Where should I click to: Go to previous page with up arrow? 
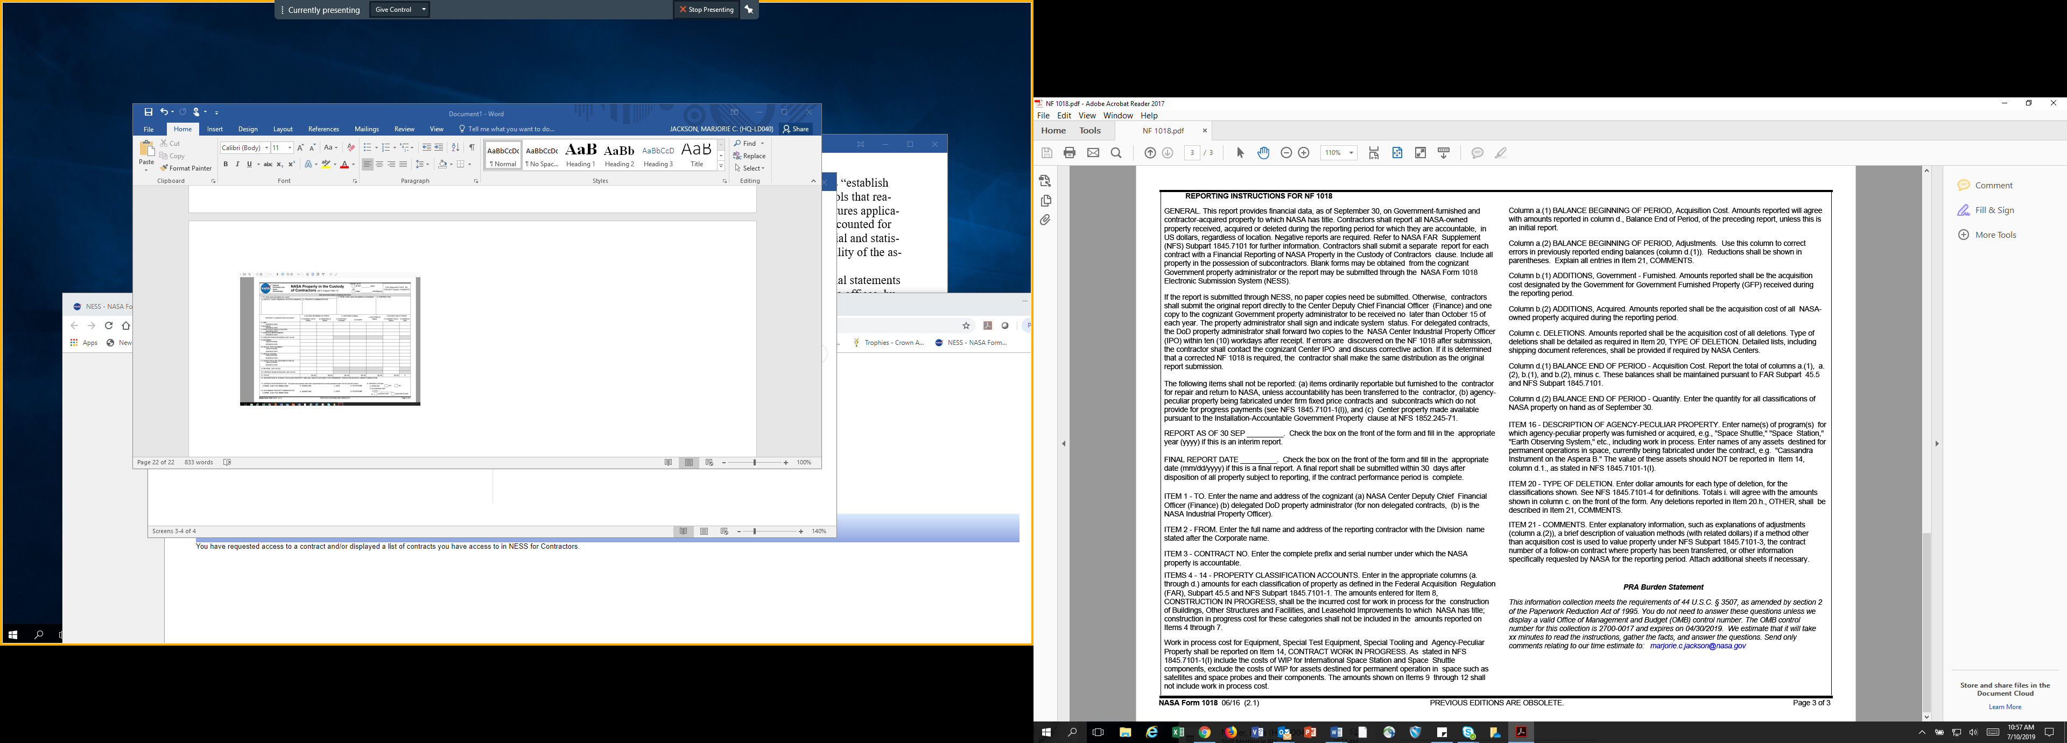pos(1150,152)
